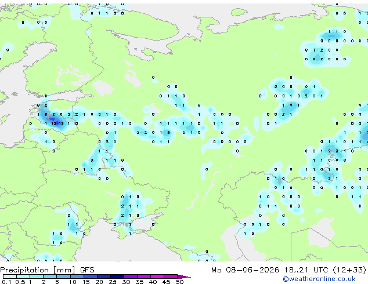
Task: Click the 35–40 mm legend color box
Action: (x=144, y=276)
